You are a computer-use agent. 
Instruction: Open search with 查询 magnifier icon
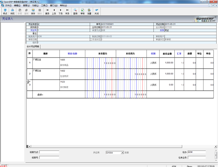point(75,11)
